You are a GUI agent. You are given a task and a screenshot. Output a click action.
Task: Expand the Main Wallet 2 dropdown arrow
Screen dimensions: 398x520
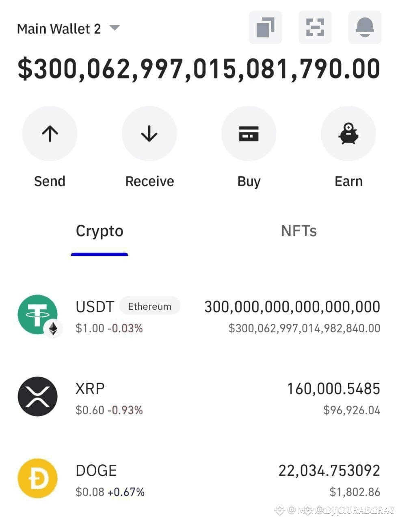[x=115, y=28]
